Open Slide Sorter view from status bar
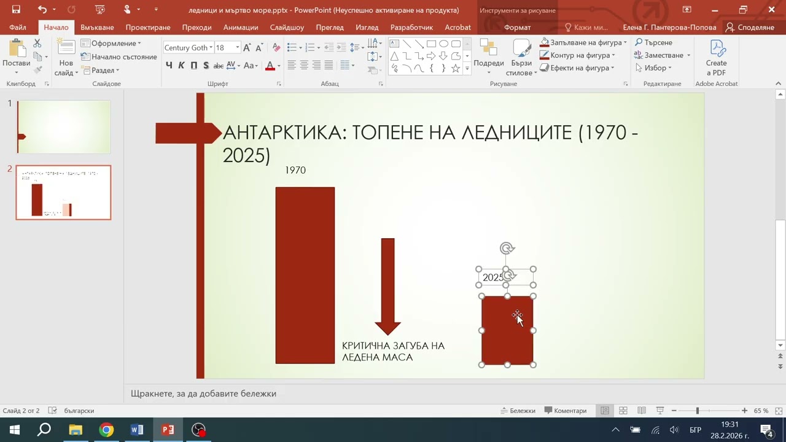This screenshot has height=442, width=786. pyautogui.click(x=623, y=411)
